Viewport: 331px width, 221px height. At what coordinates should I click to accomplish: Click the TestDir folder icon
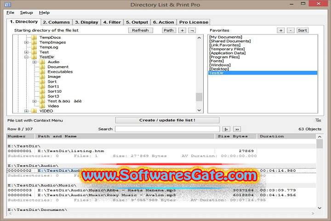[x=34, y=57]
